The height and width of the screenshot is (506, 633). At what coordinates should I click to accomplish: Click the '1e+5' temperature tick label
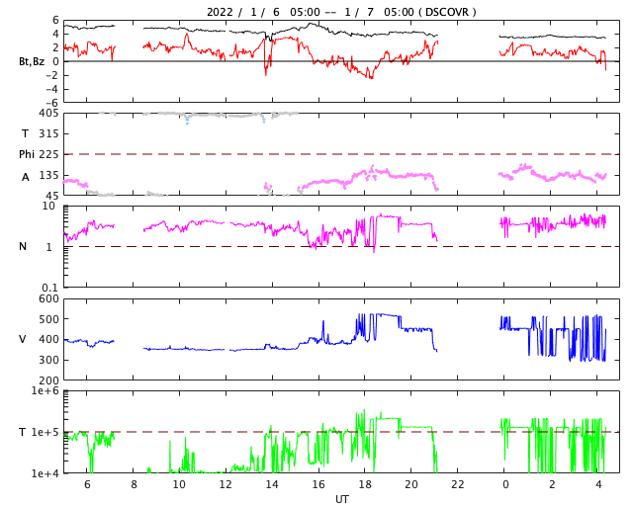[x=45, y=432]
